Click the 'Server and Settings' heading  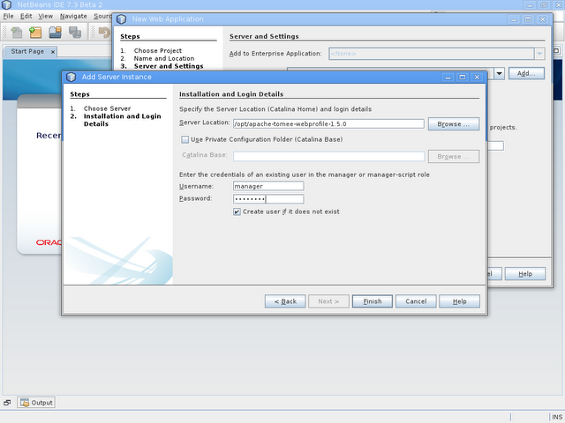(x=264, y=36)
